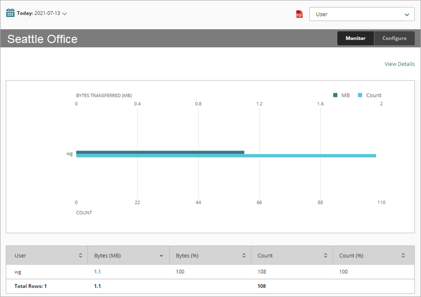
Task: Open the View Details link
Action: (399, 64)
